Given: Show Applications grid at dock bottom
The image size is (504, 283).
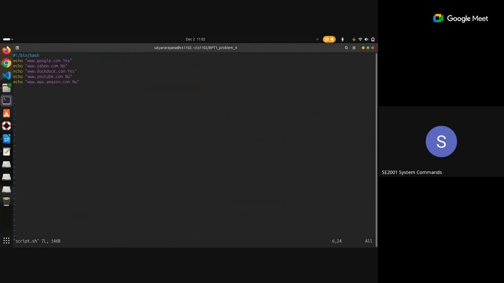Looking at the screenshot, I should point(6,241).
